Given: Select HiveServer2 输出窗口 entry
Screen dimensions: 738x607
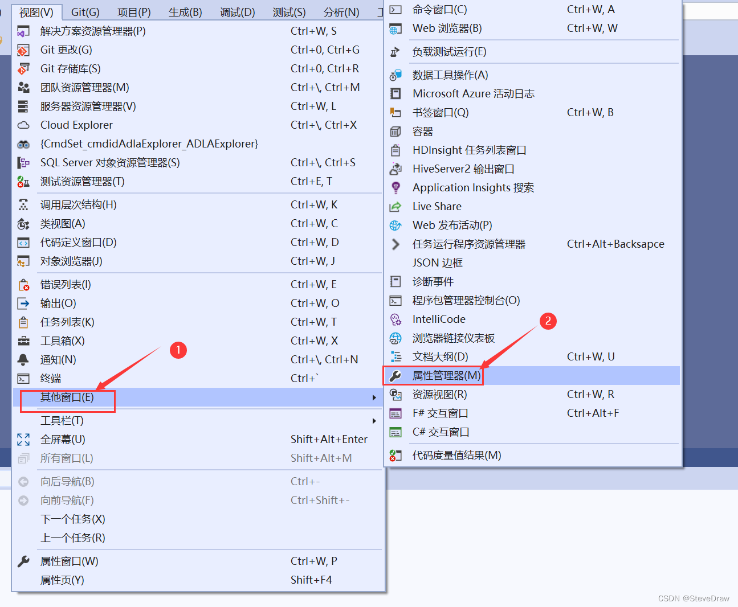Looking at the screenshot, I should pyautogui.click(x=533, y=169).
